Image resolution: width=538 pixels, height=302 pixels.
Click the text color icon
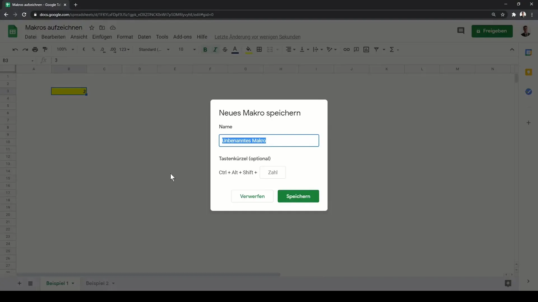pyautogui.click(x=235, y=49)
